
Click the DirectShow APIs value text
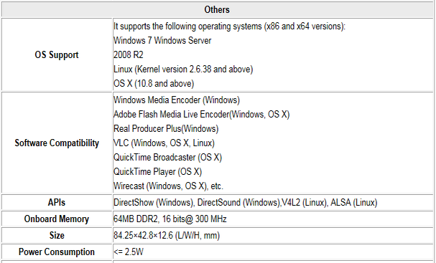[245, 203]
